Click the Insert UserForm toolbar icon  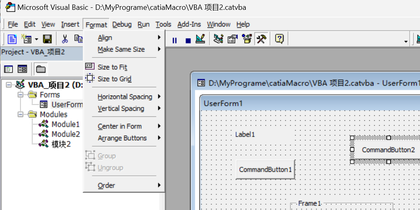[26, 39]
